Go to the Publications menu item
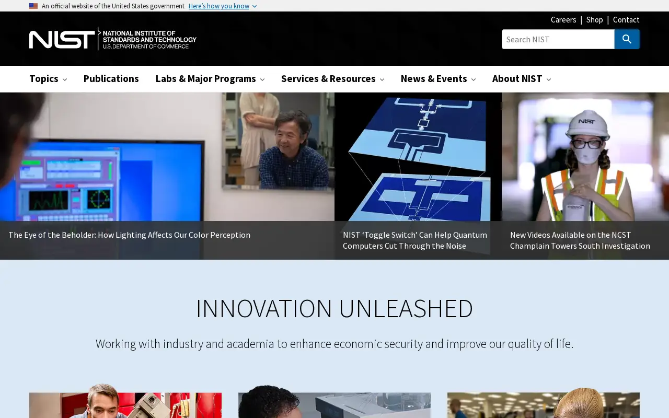 coord(111,79)
